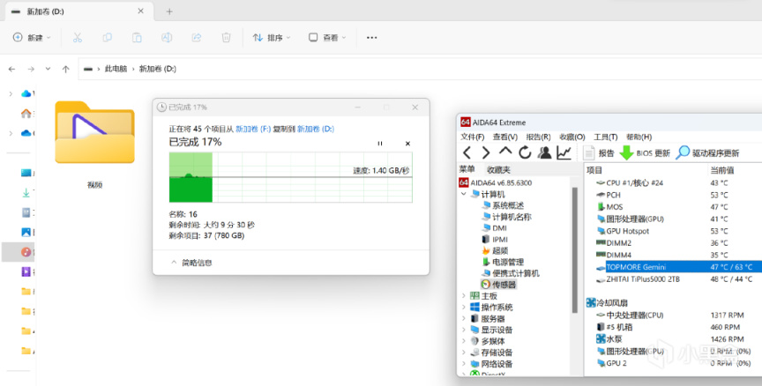Click the AIDA64 back navigation arrow

(x=467, y=153)
